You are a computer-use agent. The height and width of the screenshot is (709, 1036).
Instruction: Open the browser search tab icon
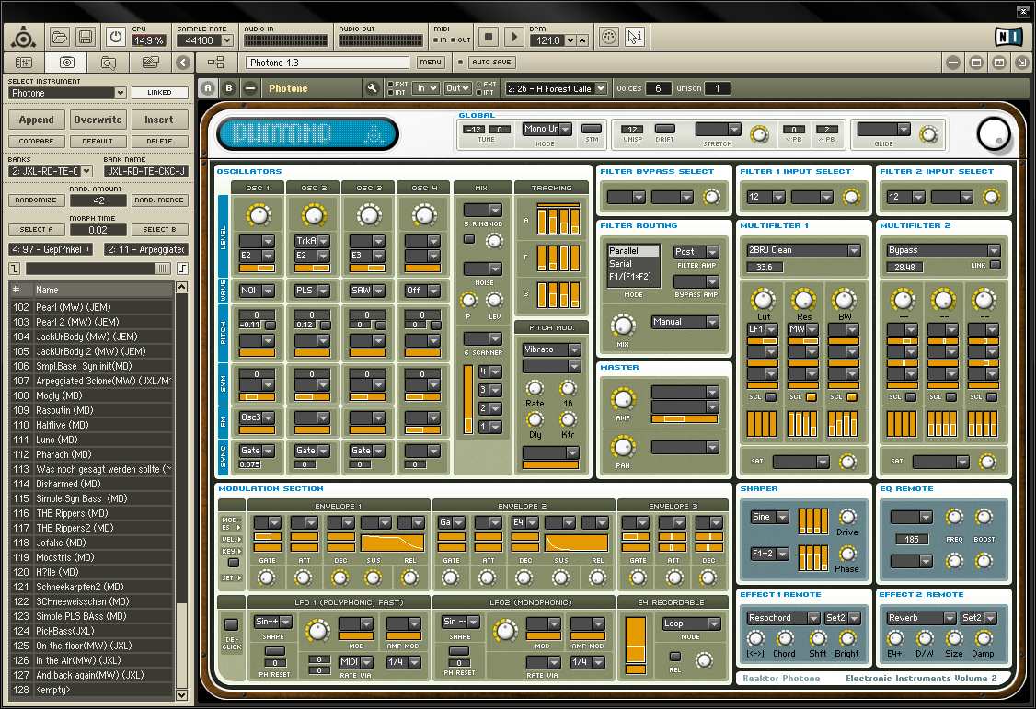pyautogui.click(x=109, y=63)
